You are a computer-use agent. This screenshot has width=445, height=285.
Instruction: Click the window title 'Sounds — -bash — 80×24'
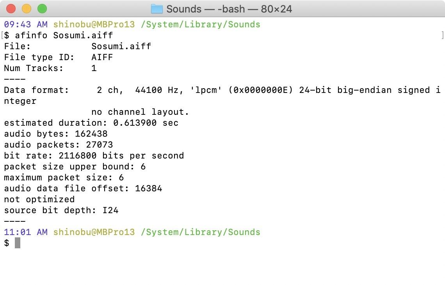(229, 9)
